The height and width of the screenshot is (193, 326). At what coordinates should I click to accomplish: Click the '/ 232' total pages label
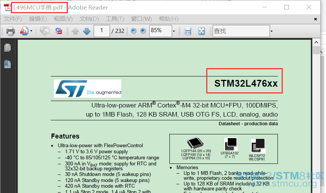click(118, 31)
